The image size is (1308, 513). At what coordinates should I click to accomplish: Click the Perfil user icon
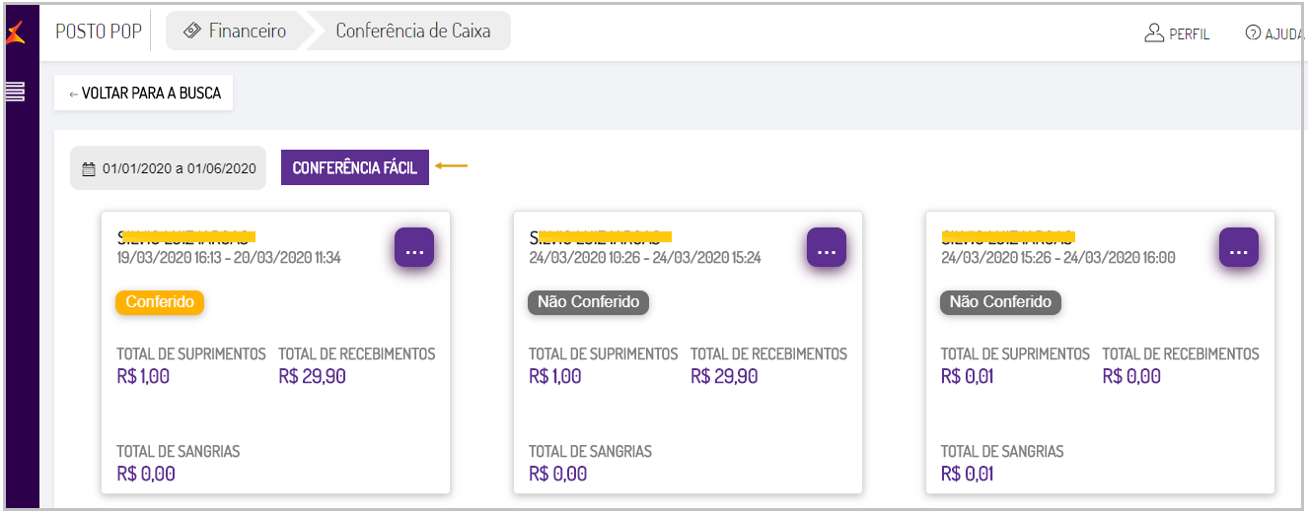[1154, 33]
